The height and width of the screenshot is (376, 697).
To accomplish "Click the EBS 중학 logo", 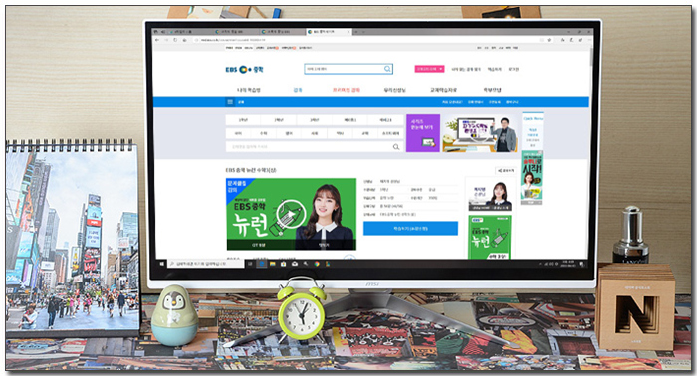I will tap(245, 70).
